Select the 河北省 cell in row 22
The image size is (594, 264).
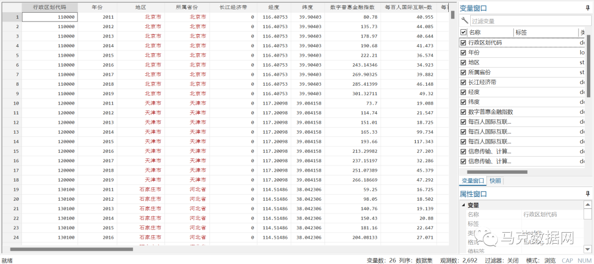(x=187, y=218)
